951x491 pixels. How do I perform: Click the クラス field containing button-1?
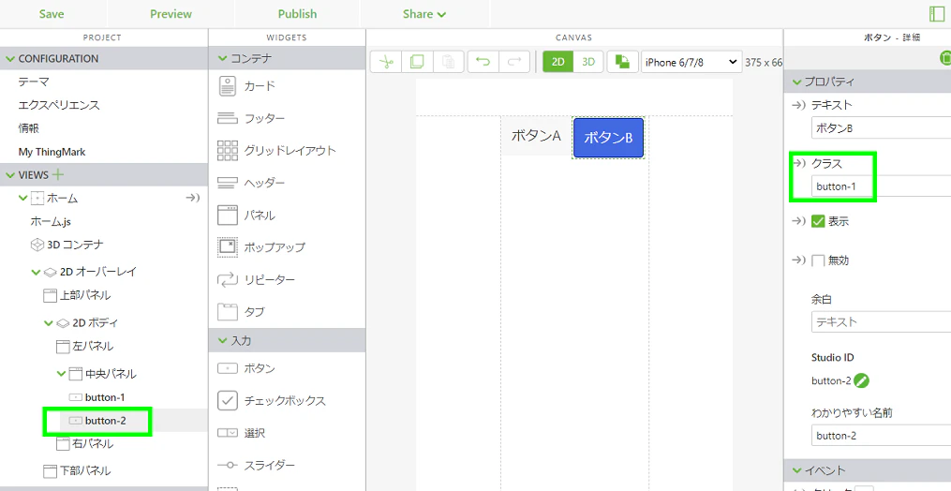tap(881, 186)
